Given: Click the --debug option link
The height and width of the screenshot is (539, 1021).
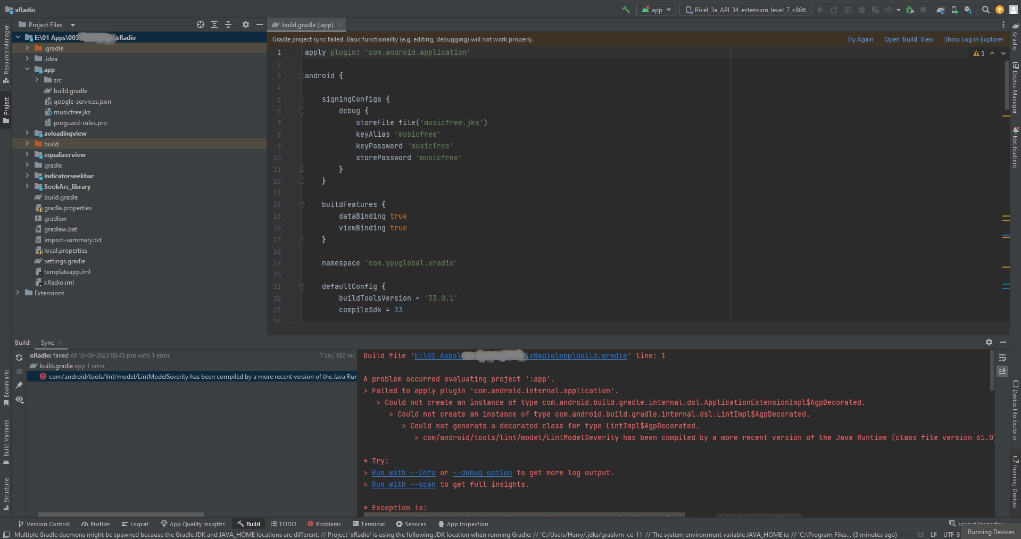Looking at the screenshot, I should click(483, 472).
